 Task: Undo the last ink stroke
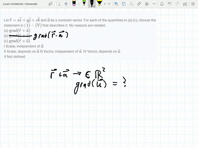coord(170,4)
